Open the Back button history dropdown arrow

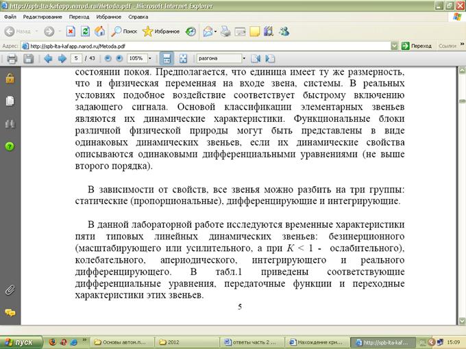(x=36, y=31)
